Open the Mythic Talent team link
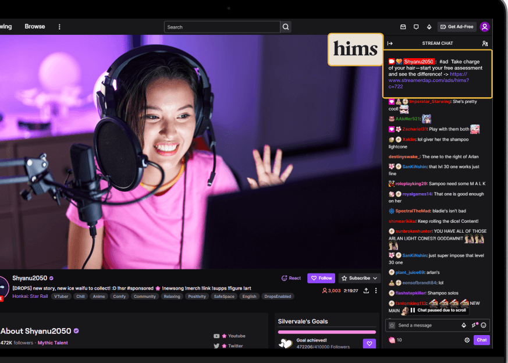Image resolution: width=508 pixels, height=363 pixels. click(53, 343)
